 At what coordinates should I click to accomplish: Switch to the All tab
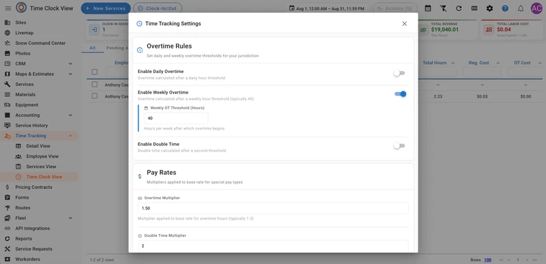pyautogui.click(x=92, y=48)
